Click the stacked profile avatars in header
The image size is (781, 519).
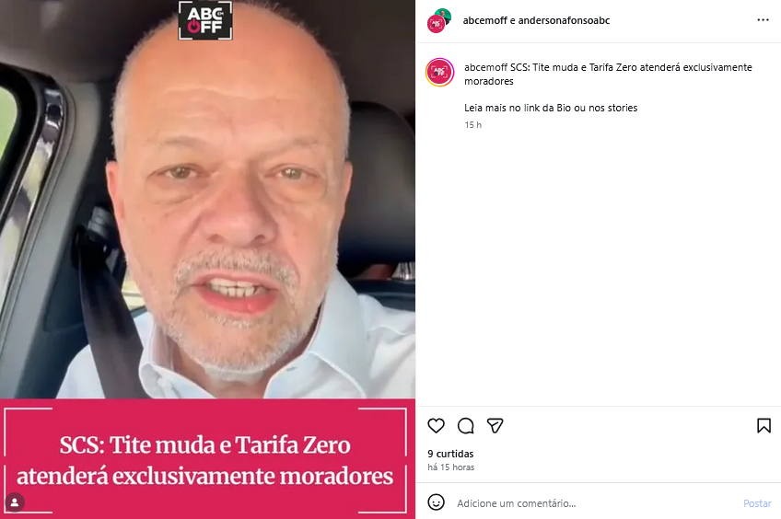(439, 20)
